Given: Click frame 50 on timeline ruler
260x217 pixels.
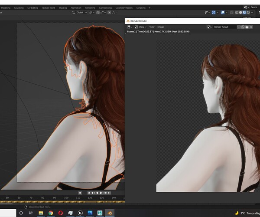Looking at the screenshot, I should tap(7, 198).
